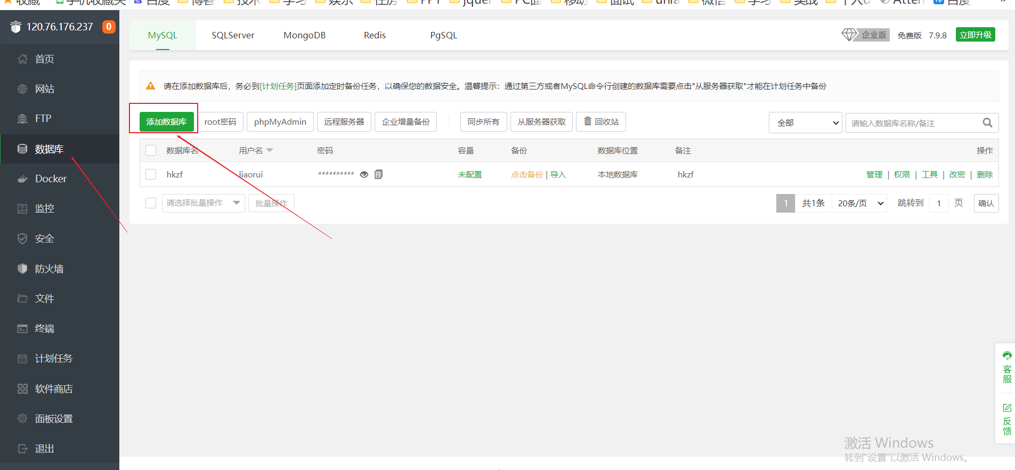This screenshot has width=1015, height=470.
Task: Click the 同步所有 button
Action: [483, 122]
